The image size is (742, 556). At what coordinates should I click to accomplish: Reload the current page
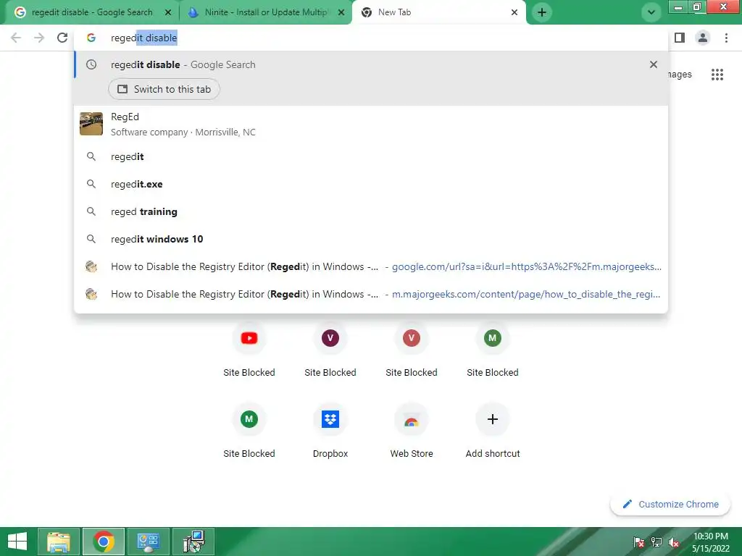pos(62,38)
